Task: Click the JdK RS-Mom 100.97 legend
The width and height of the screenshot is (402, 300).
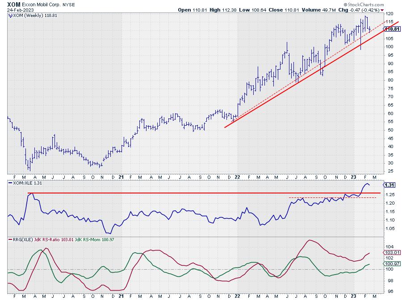Action: click(x=95, y=240)
